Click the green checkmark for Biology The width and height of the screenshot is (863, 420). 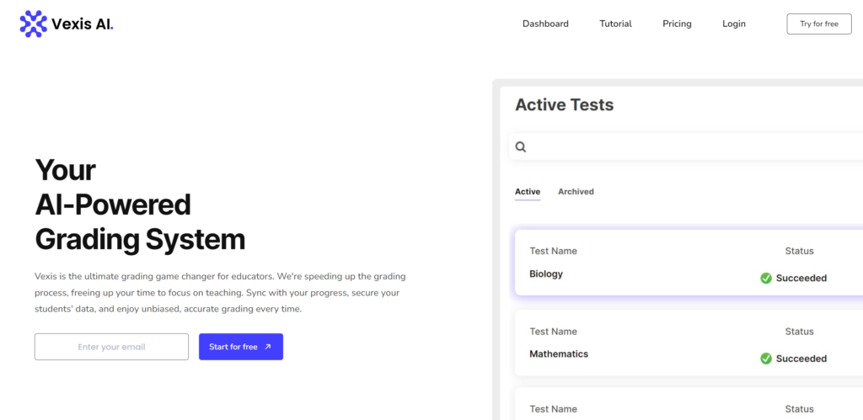[766, 278]
